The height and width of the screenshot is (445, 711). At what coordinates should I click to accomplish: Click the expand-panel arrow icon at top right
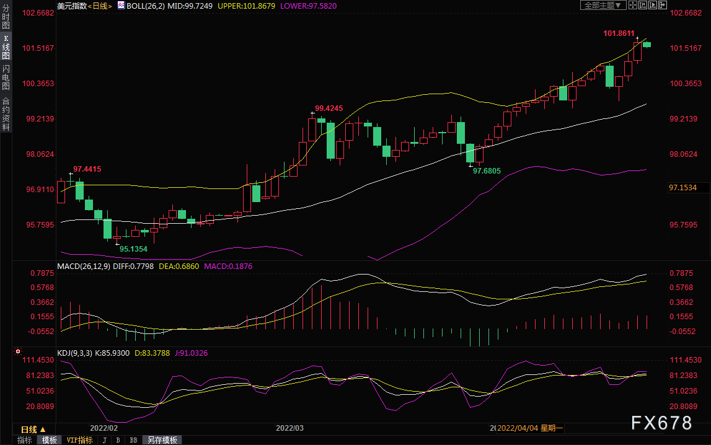663,5
